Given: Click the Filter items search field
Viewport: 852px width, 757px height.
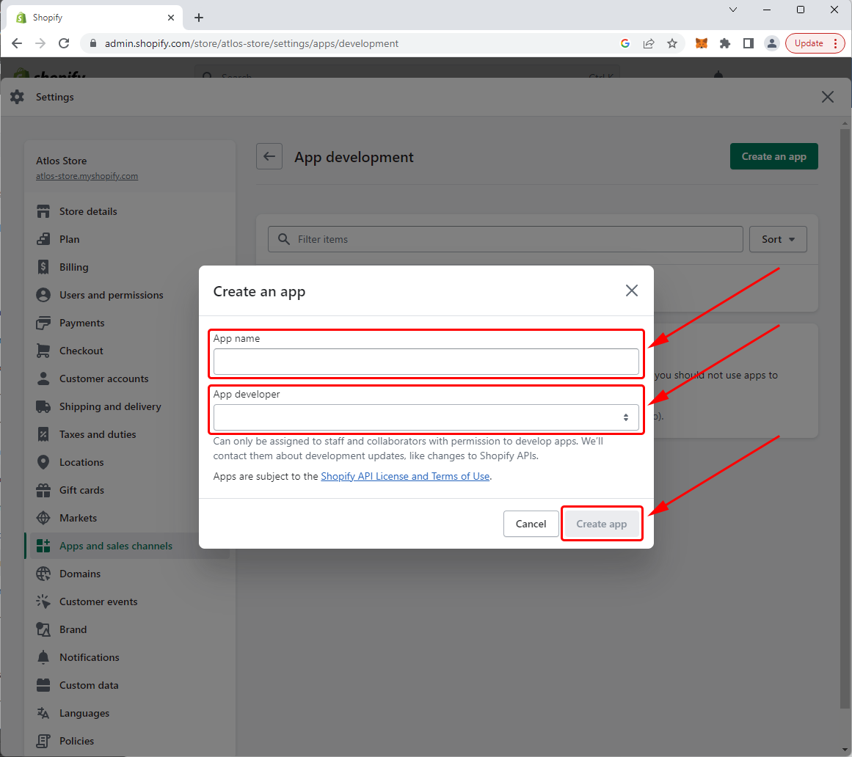Looking at the screenshot, I should pos(506,239).
